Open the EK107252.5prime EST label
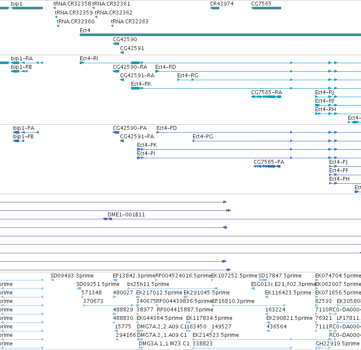The width and height of the screenshot is (361, 350). coord(234,276)
